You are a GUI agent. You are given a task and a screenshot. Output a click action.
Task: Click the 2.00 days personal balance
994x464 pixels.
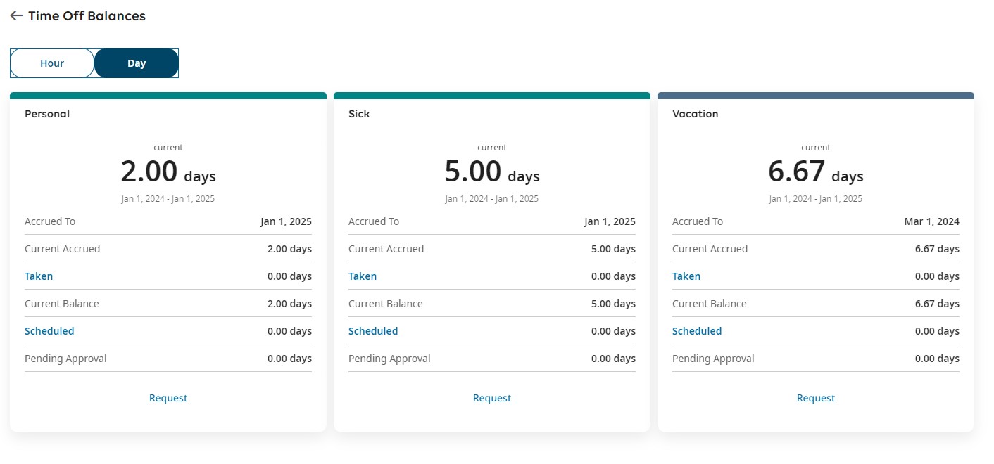click(168, 172)
